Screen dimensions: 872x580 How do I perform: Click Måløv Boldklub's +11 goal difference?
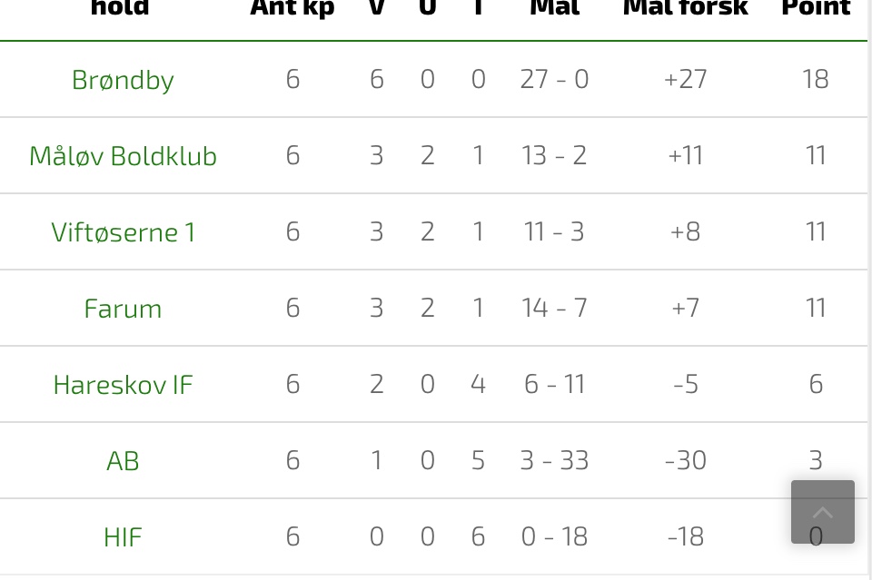point(685,155)
